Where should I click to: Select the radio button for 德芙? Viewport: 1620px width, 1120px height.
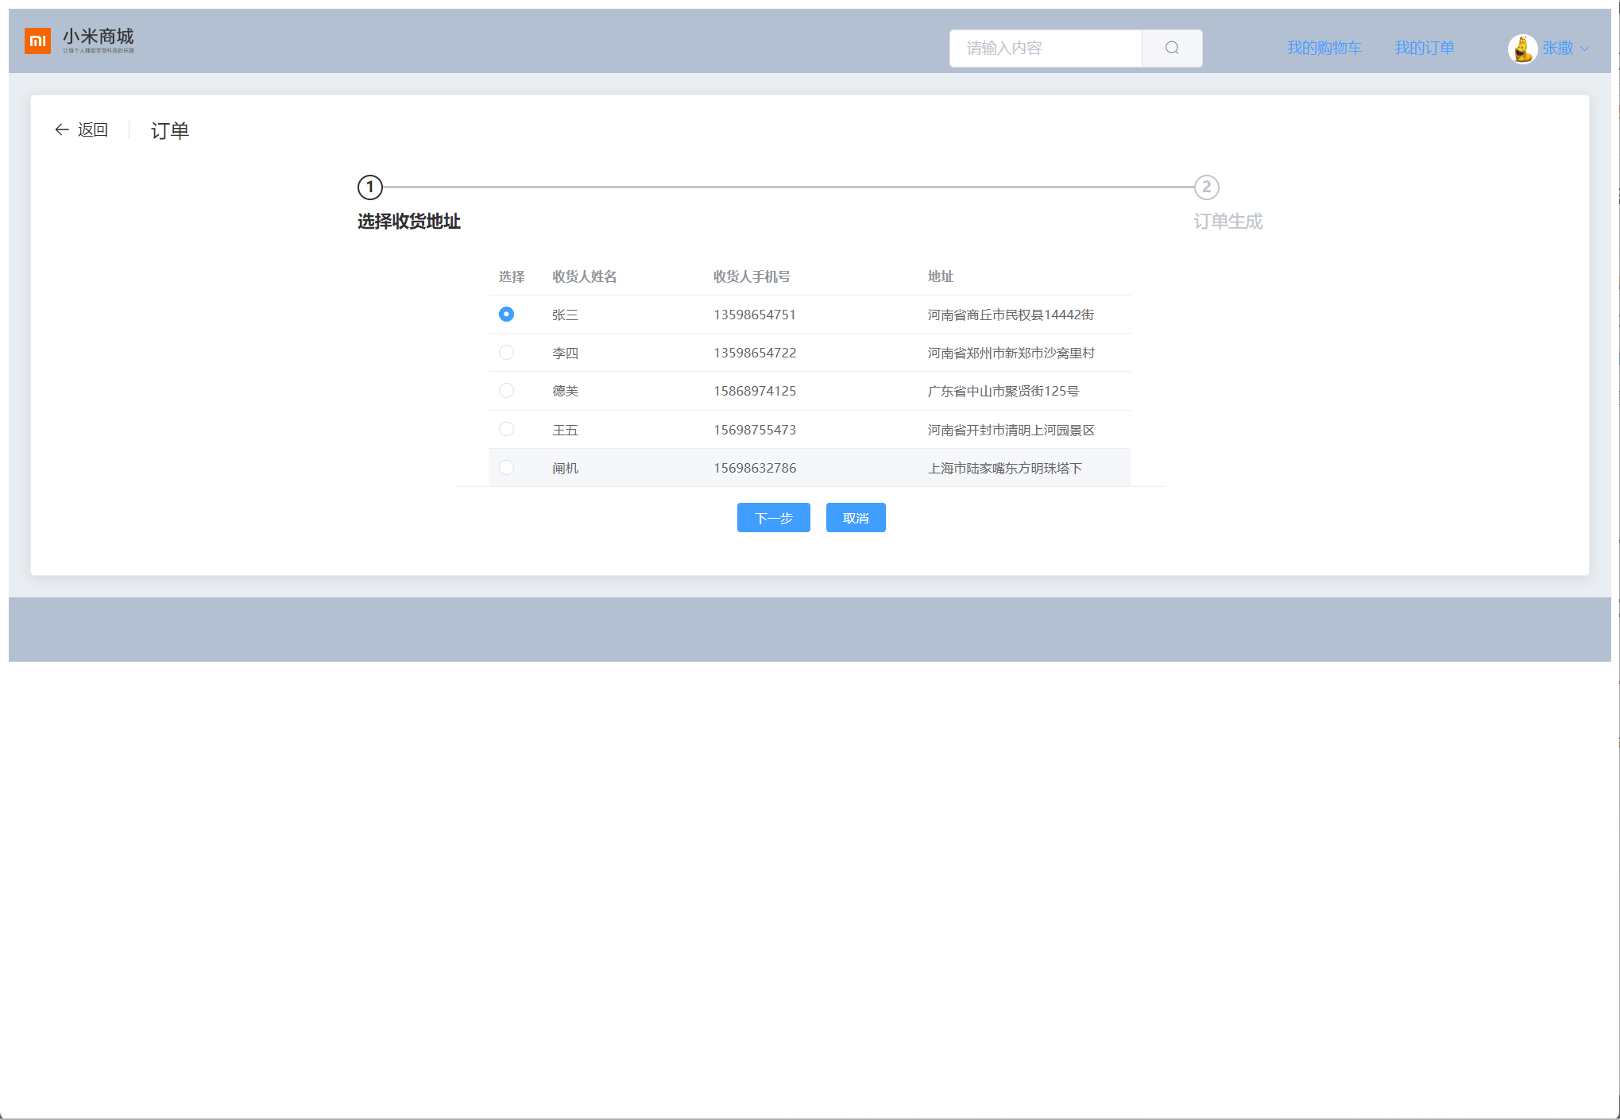[506, 391]
